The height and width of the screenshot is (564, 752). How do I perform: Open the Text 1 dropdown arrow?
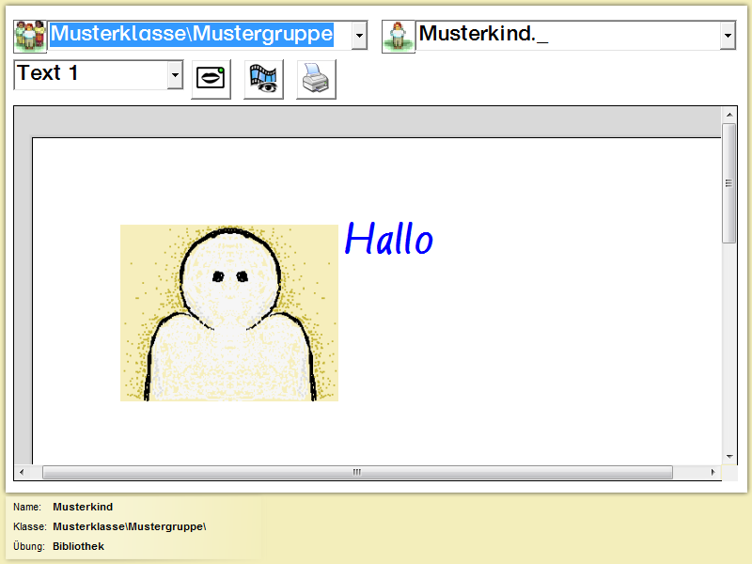click(174, 75)
